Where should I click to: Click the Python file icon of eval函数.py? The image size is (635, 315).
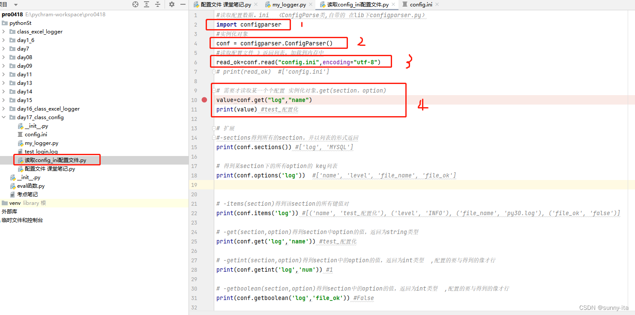(x=13, y=186)
